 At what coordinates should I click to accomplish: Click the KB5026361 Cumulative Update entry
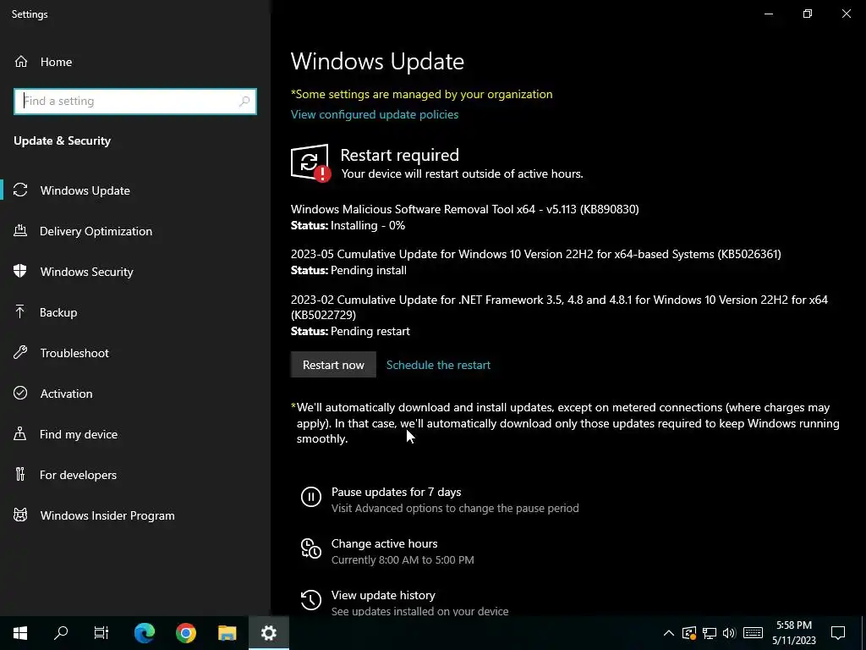pyautogui.click(x=535, y=262)
